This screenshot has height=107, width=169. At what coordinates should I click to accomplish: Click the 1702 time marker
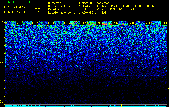click(35, 23)
